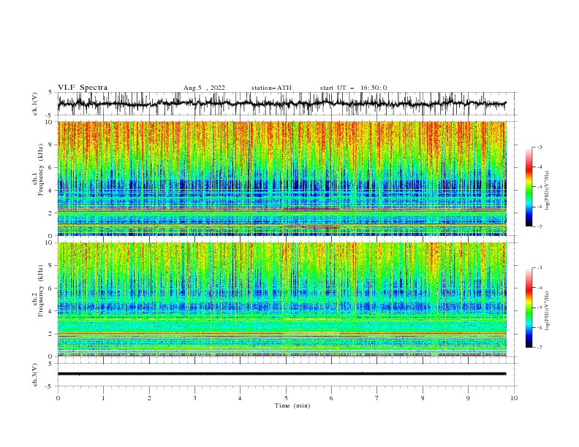Image resolution: width=579 pixels, height=447 pixels.
Task: Click time axis tick label '5'
Action: [x=286, y=398]
